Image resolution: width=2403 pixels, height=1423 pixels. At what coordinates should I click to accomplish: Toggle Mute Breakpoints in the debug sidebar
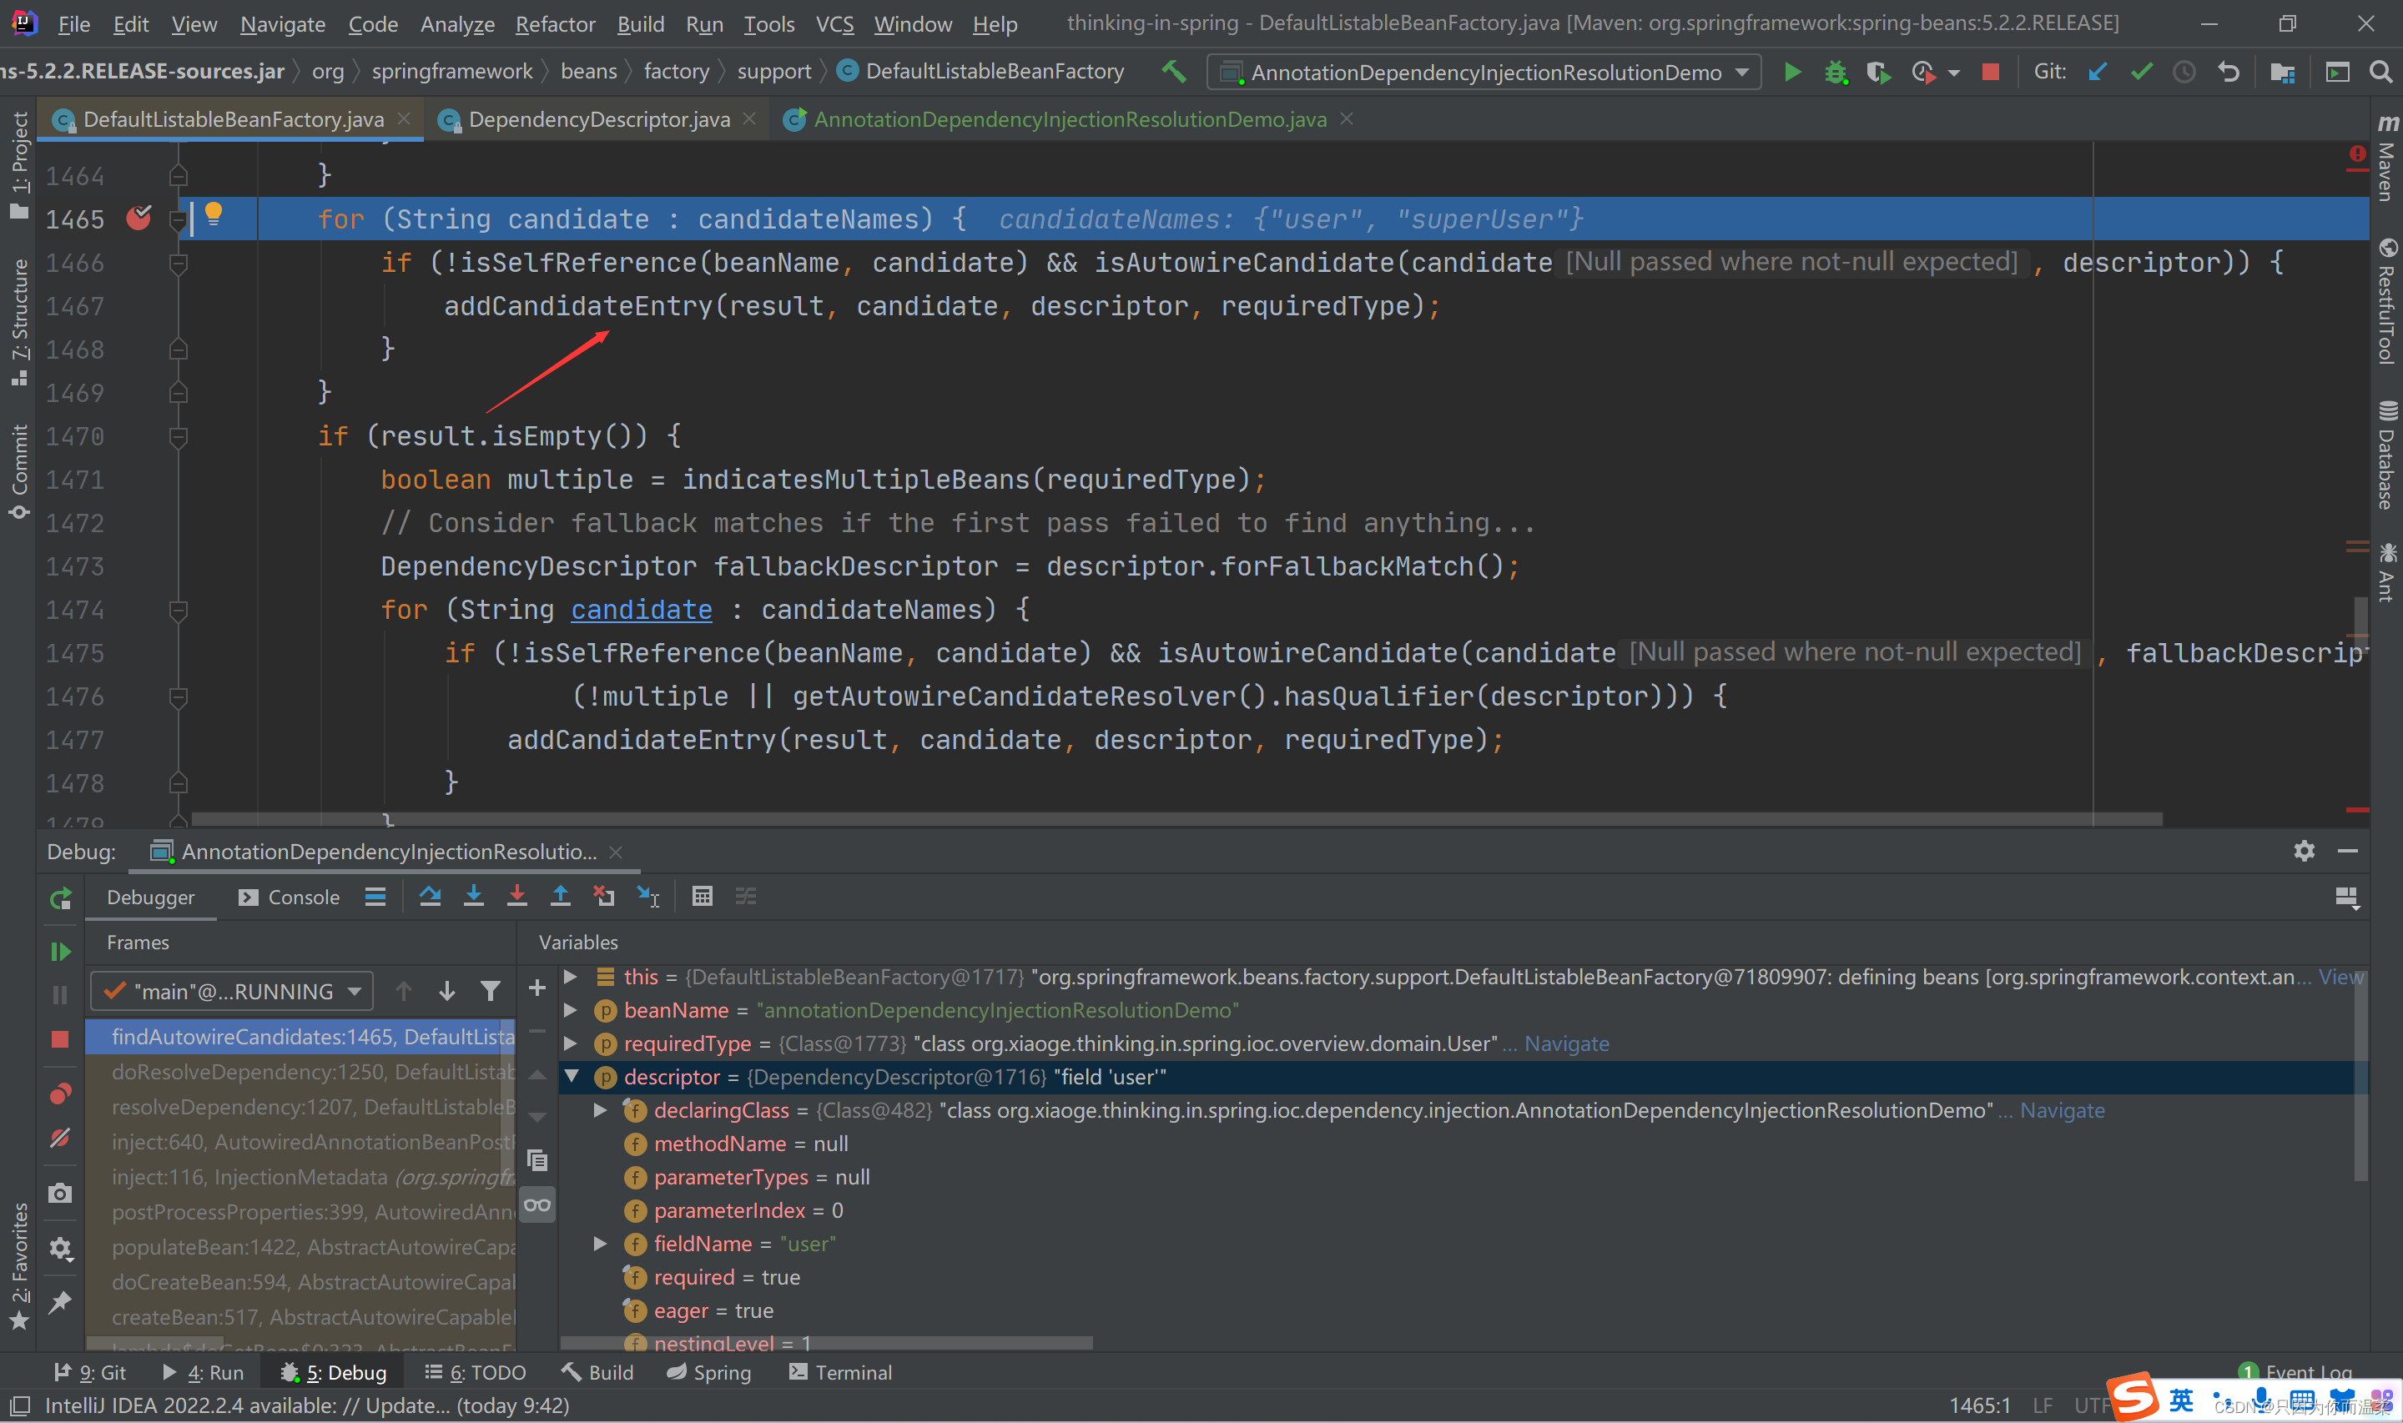point(59,1139)
